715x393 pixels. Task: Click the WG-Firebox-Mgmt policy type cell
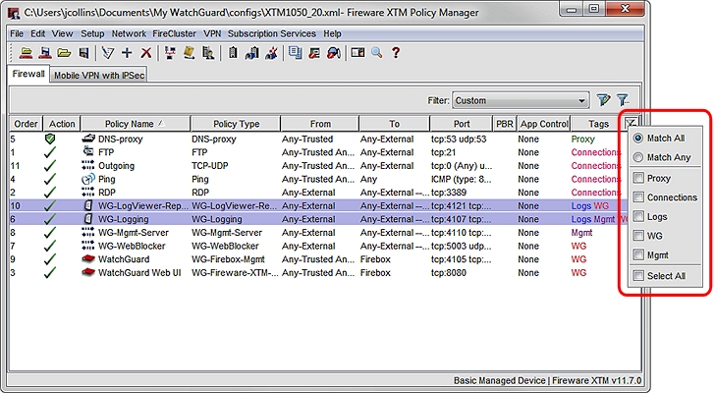point(228,259)
